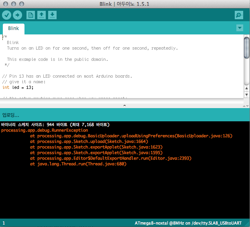Click the window title 'Blink | 아두이노 1.5.1'
This screenshot has height=227, width=250.
point(124,4)
